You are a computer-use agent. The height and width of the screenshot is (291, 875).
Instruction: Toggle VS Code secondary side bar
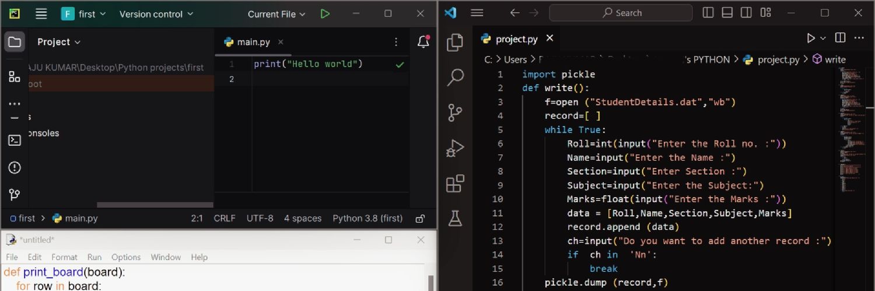point(746,13)
